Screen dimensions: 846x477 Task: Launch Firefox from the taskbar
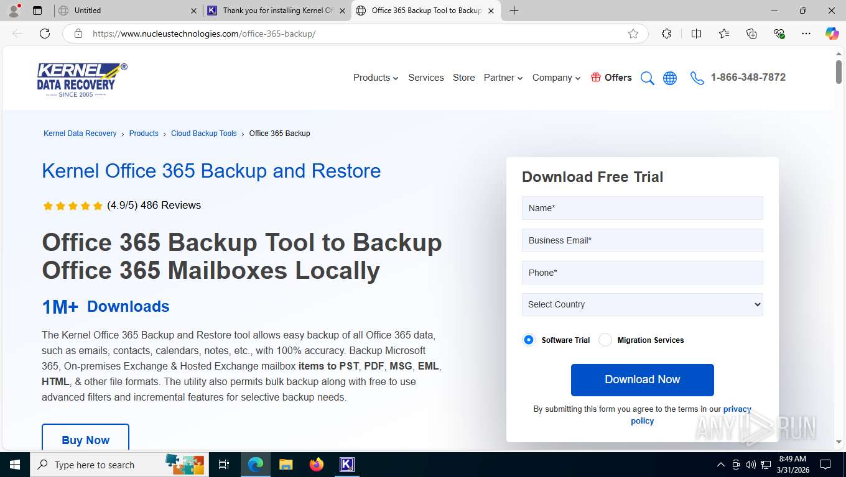click(x=317, y=465)
